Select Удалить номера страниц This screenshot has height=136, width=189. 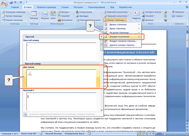coord(122,45)
